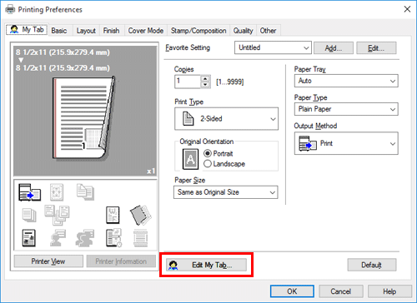Image resolution: width=417 pixels, height=303 pixels.
Task: Click the tilted dark booklet sheets icon
Action: click(x=141, y=215)
